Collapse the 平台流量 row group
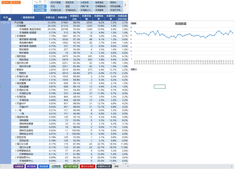 click(x=13, y=23)
